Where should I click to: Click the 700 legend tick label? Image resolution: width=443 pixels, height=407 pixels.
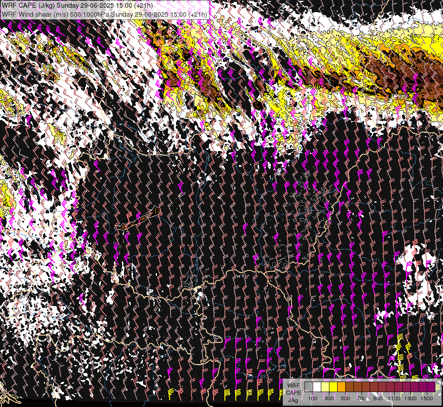[x=362, y=398]
